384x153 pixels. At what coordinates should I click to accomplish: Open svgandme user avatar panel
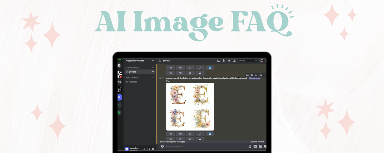[127, 149]
